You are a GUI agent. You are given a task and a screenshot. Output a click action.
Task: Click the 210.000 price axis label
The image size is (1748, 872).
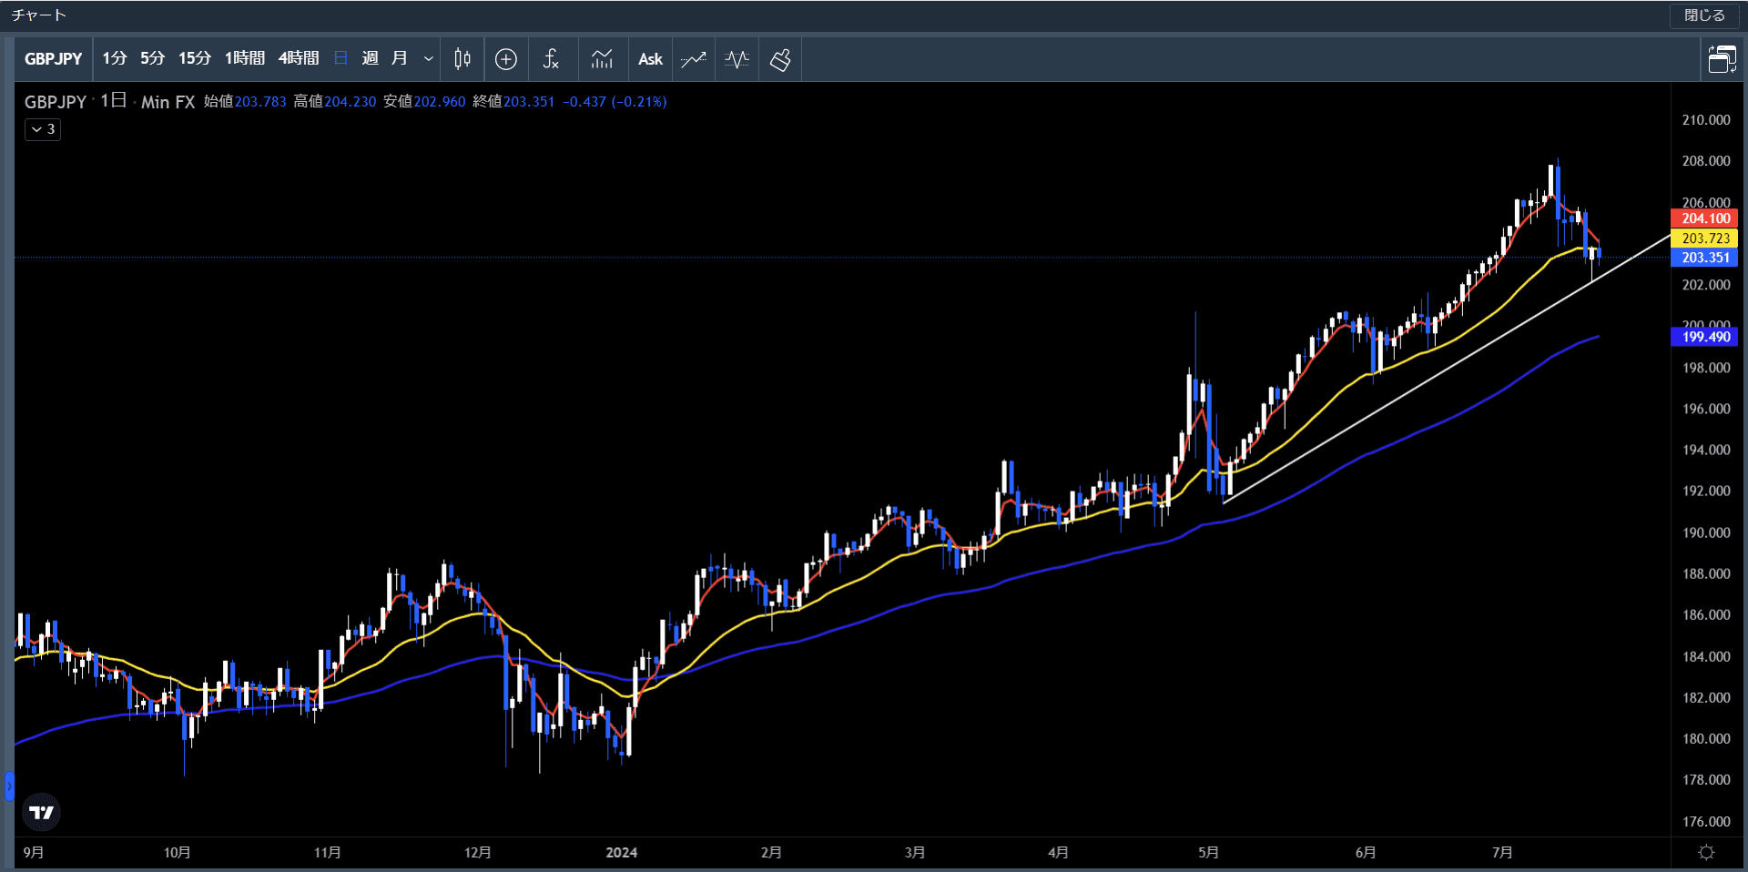tap(1706, 120)
